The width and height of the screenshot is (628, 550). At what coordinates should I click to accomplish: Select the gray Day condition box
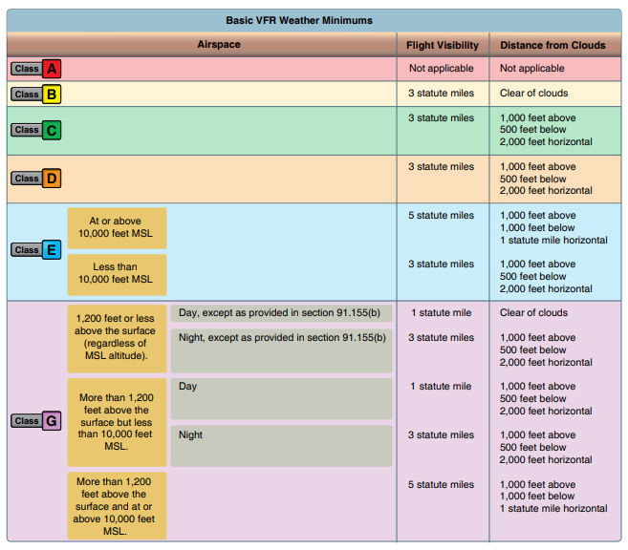282,398
